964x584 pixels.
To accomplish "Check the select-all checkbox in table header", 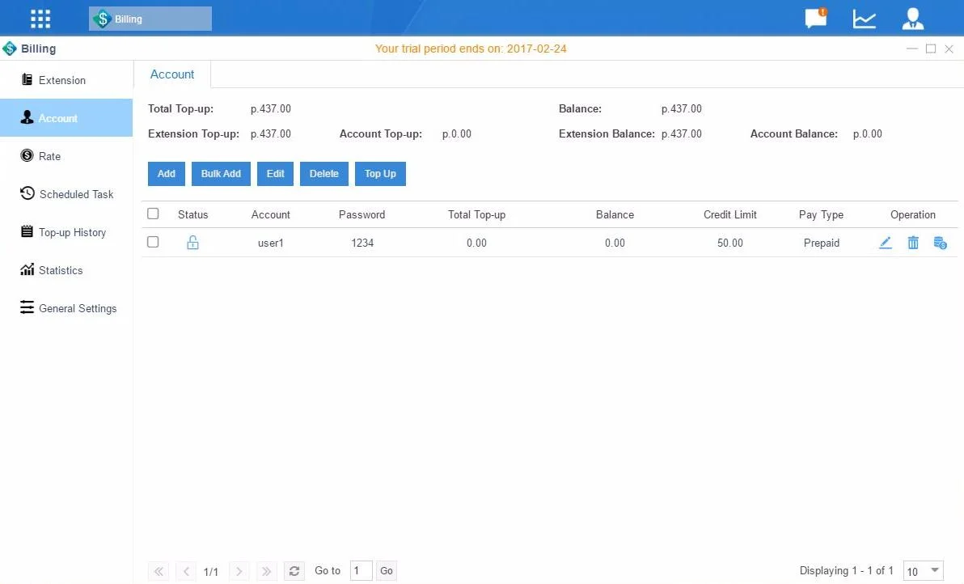I will point(153,214).
